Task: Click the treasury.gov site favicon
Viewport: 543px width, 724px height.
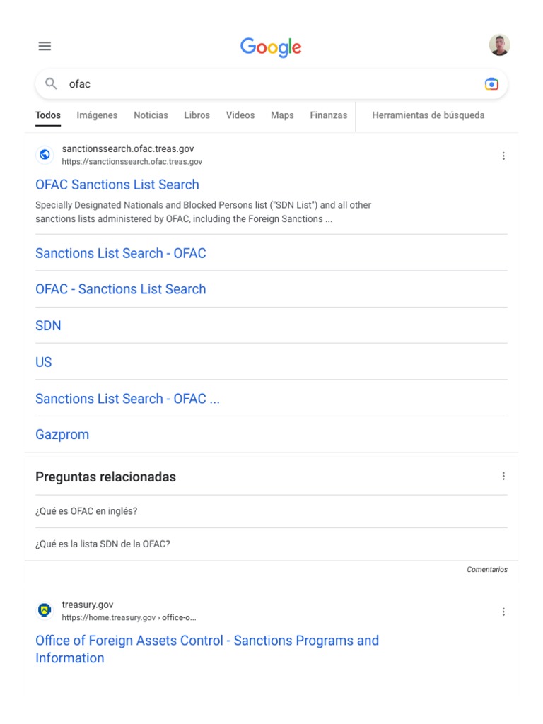Action: click(45, 610)
